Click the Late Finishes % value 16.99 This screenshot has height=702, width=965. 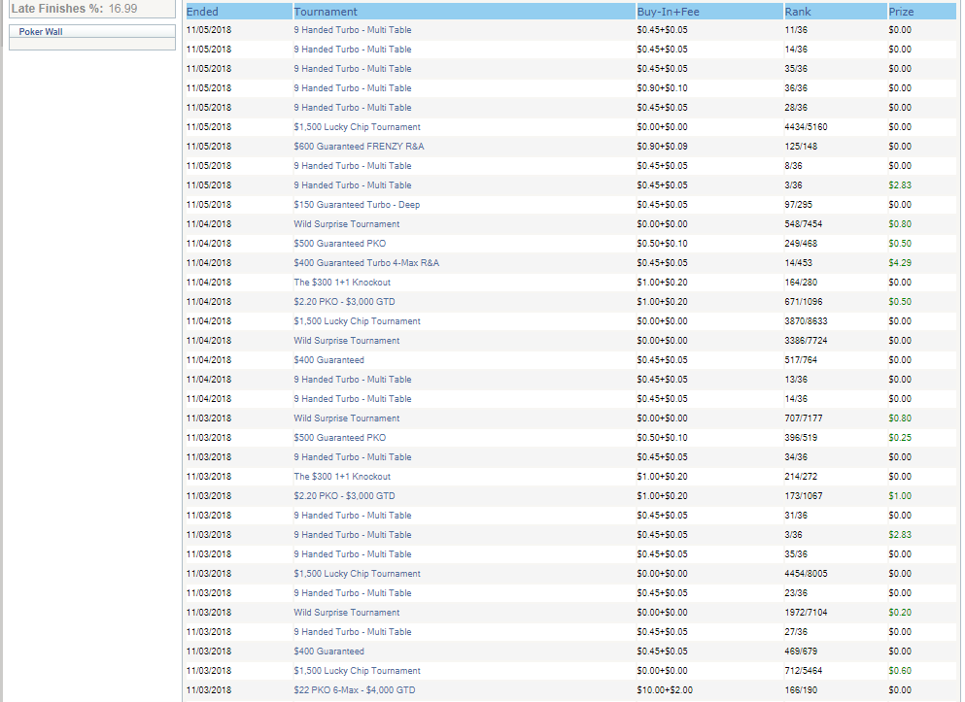click(122, 9)
